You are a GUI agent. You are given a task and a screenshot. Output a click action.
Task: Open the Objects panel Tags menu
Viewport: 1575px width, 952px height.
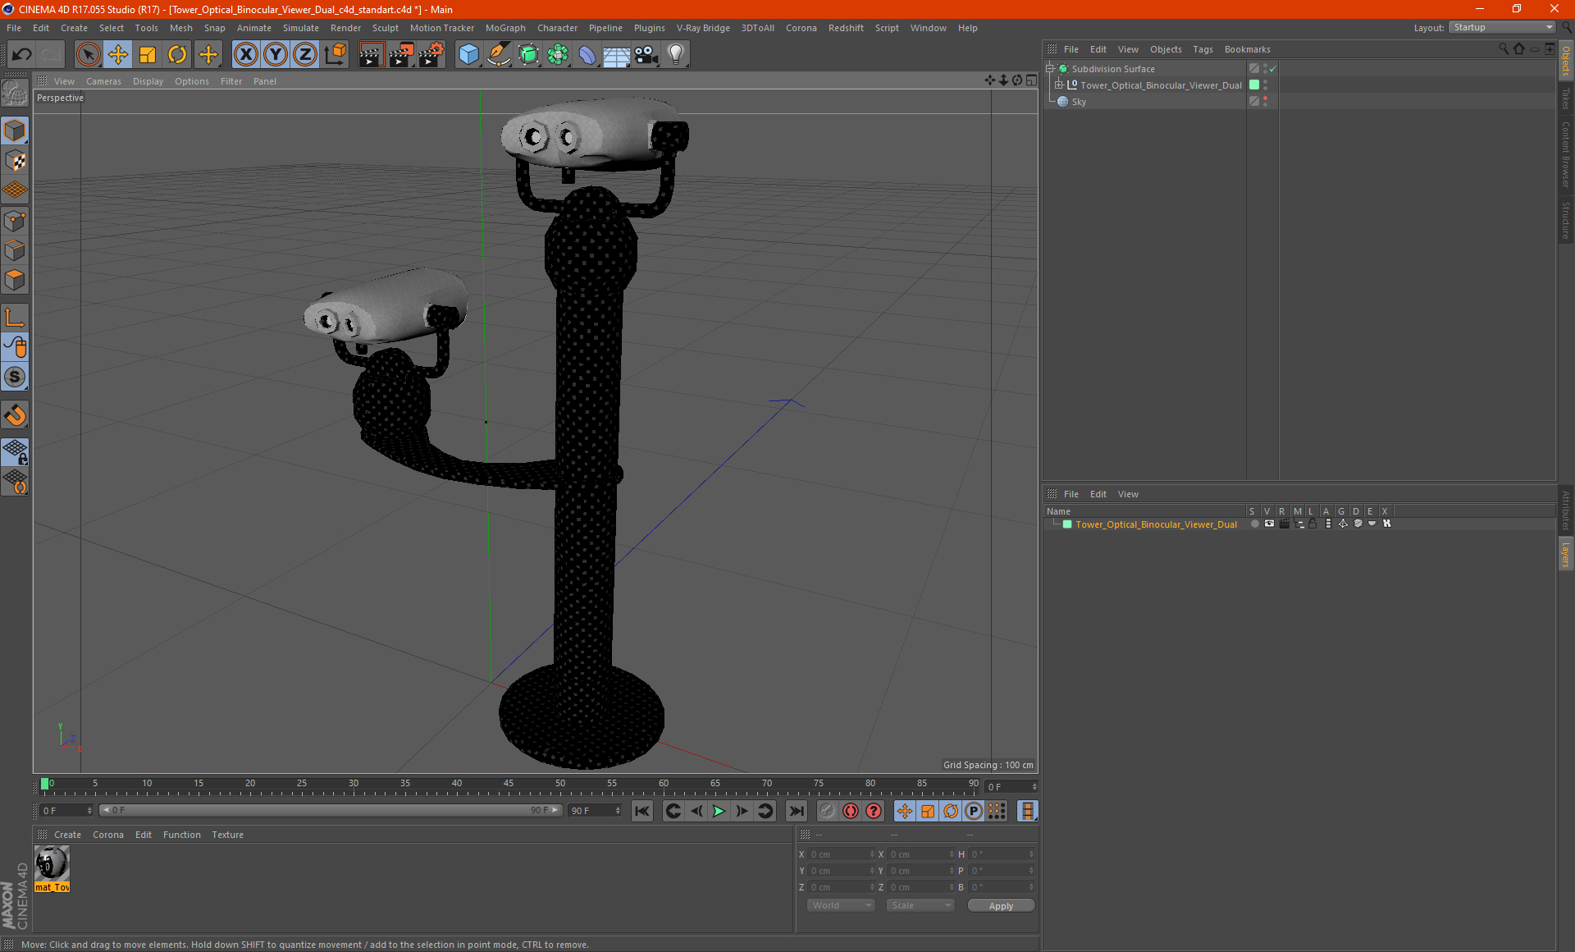pyautogui.click(x=1203, y=49)
